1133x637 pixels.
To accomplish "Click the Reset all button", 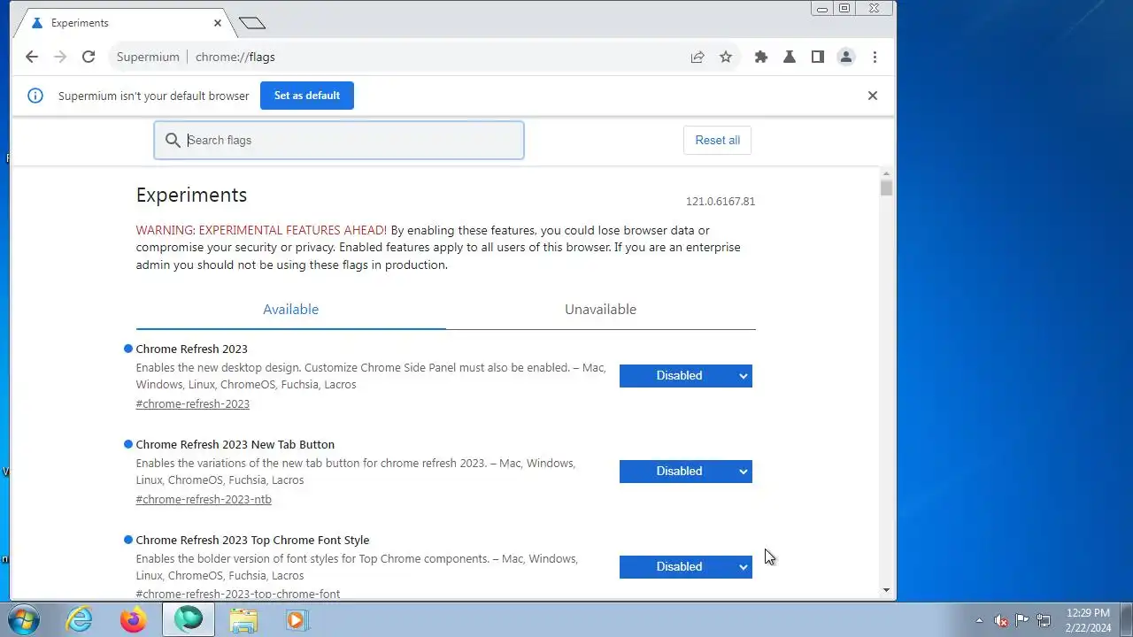I will point(717,140).
